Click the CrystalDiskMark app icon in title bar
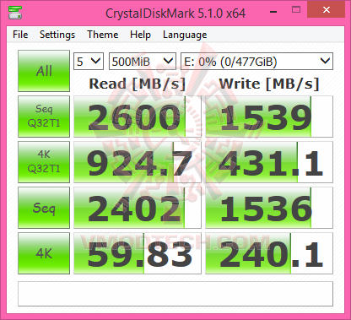The width and height of the screenshot is (351, 320). 15,12
